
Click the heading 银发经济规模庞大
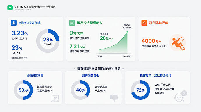[x=90, y=23]
